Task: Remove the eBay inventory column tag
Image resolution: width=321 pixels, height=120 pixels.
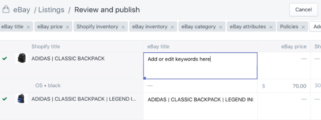Action: [x=172, y=27]
